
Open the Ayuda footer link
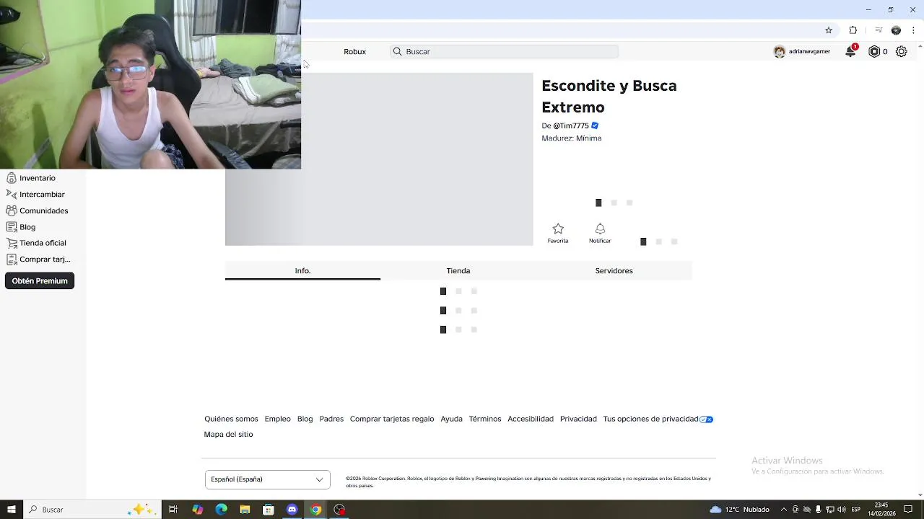pos(451,419)
